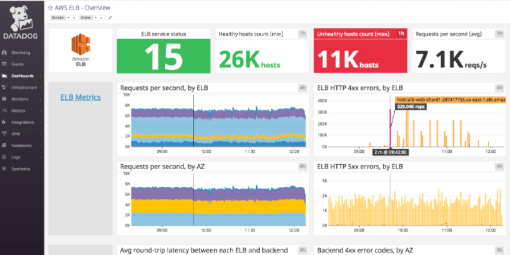Open Events via its sidebar icon
510x255 pixels.
pos(4,64)
